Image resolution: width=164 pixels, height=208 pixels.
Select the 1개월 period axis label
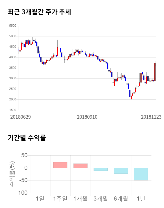pos(80,198)
